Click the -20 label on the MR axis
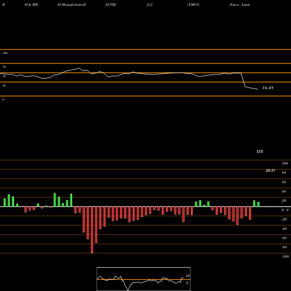This screenshot has height=291, width=291. click(x=284, y=219)
